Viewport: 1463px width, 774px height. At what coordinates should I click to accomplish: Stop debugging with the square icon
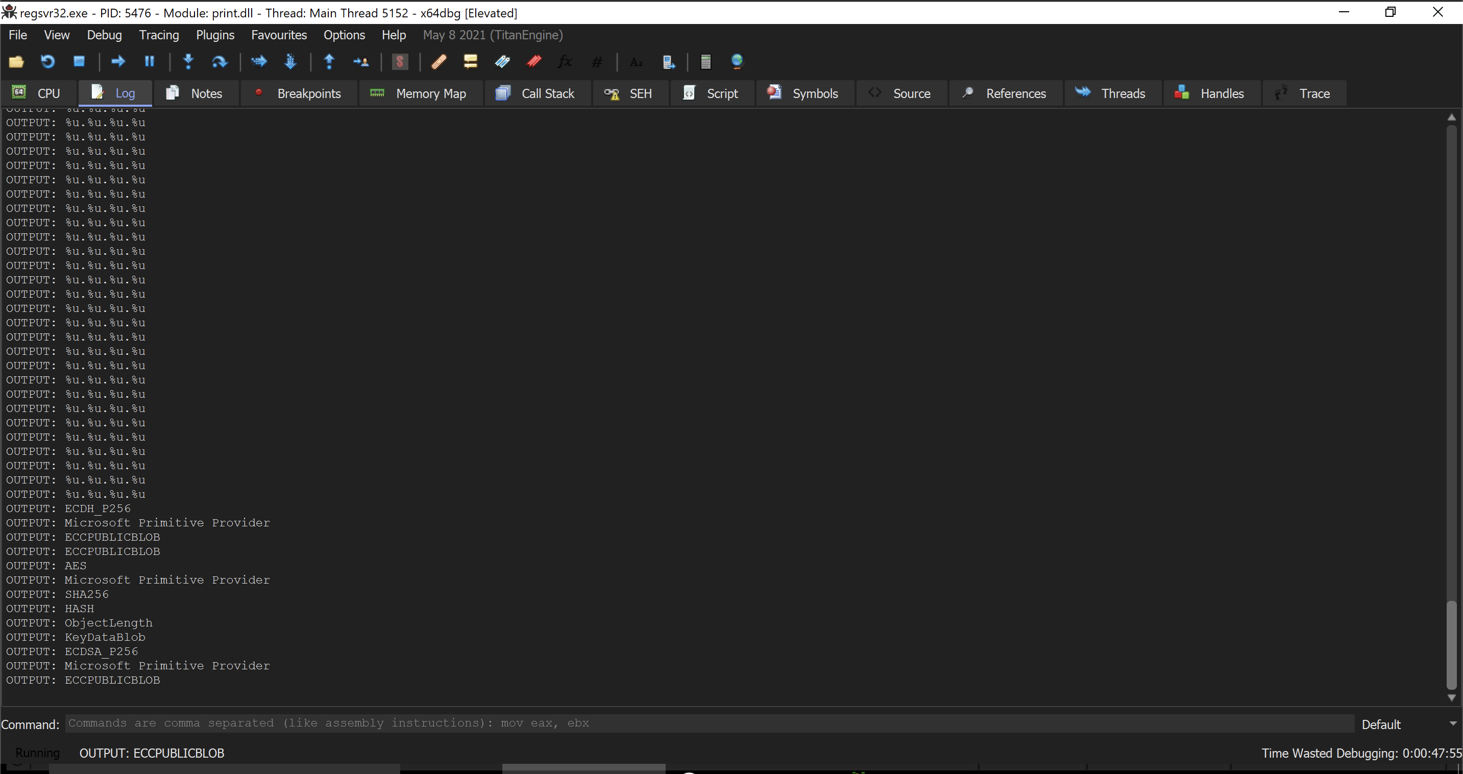(79, 61)
